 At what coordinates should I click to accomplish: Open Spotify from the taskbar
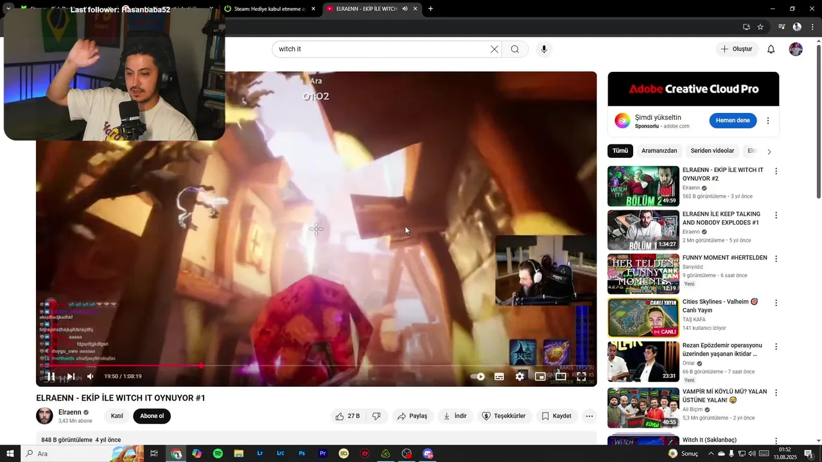tap(218, 454)
